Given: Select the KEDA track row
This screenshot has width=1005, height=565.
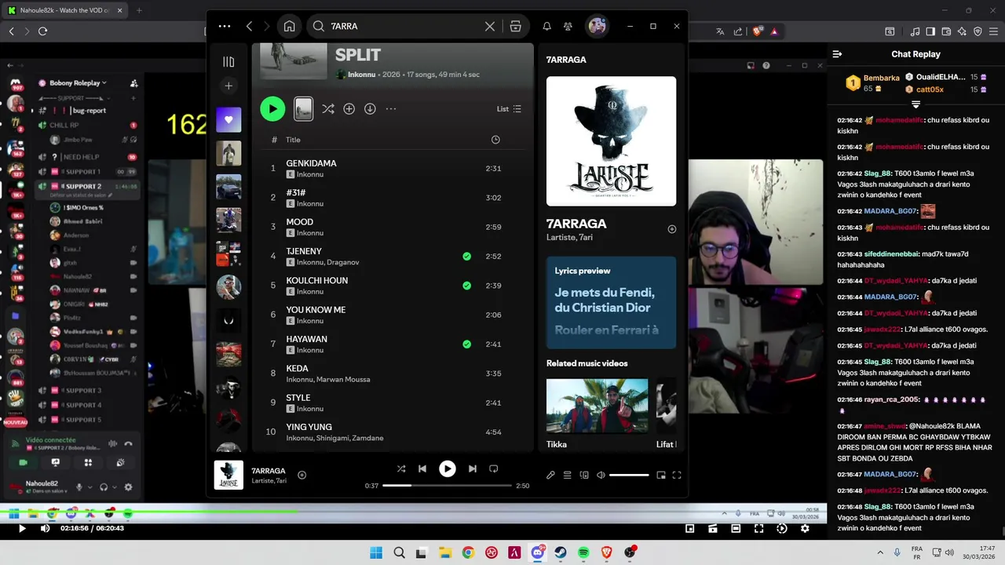Looking at the screenshot, I should coord(393,374).
